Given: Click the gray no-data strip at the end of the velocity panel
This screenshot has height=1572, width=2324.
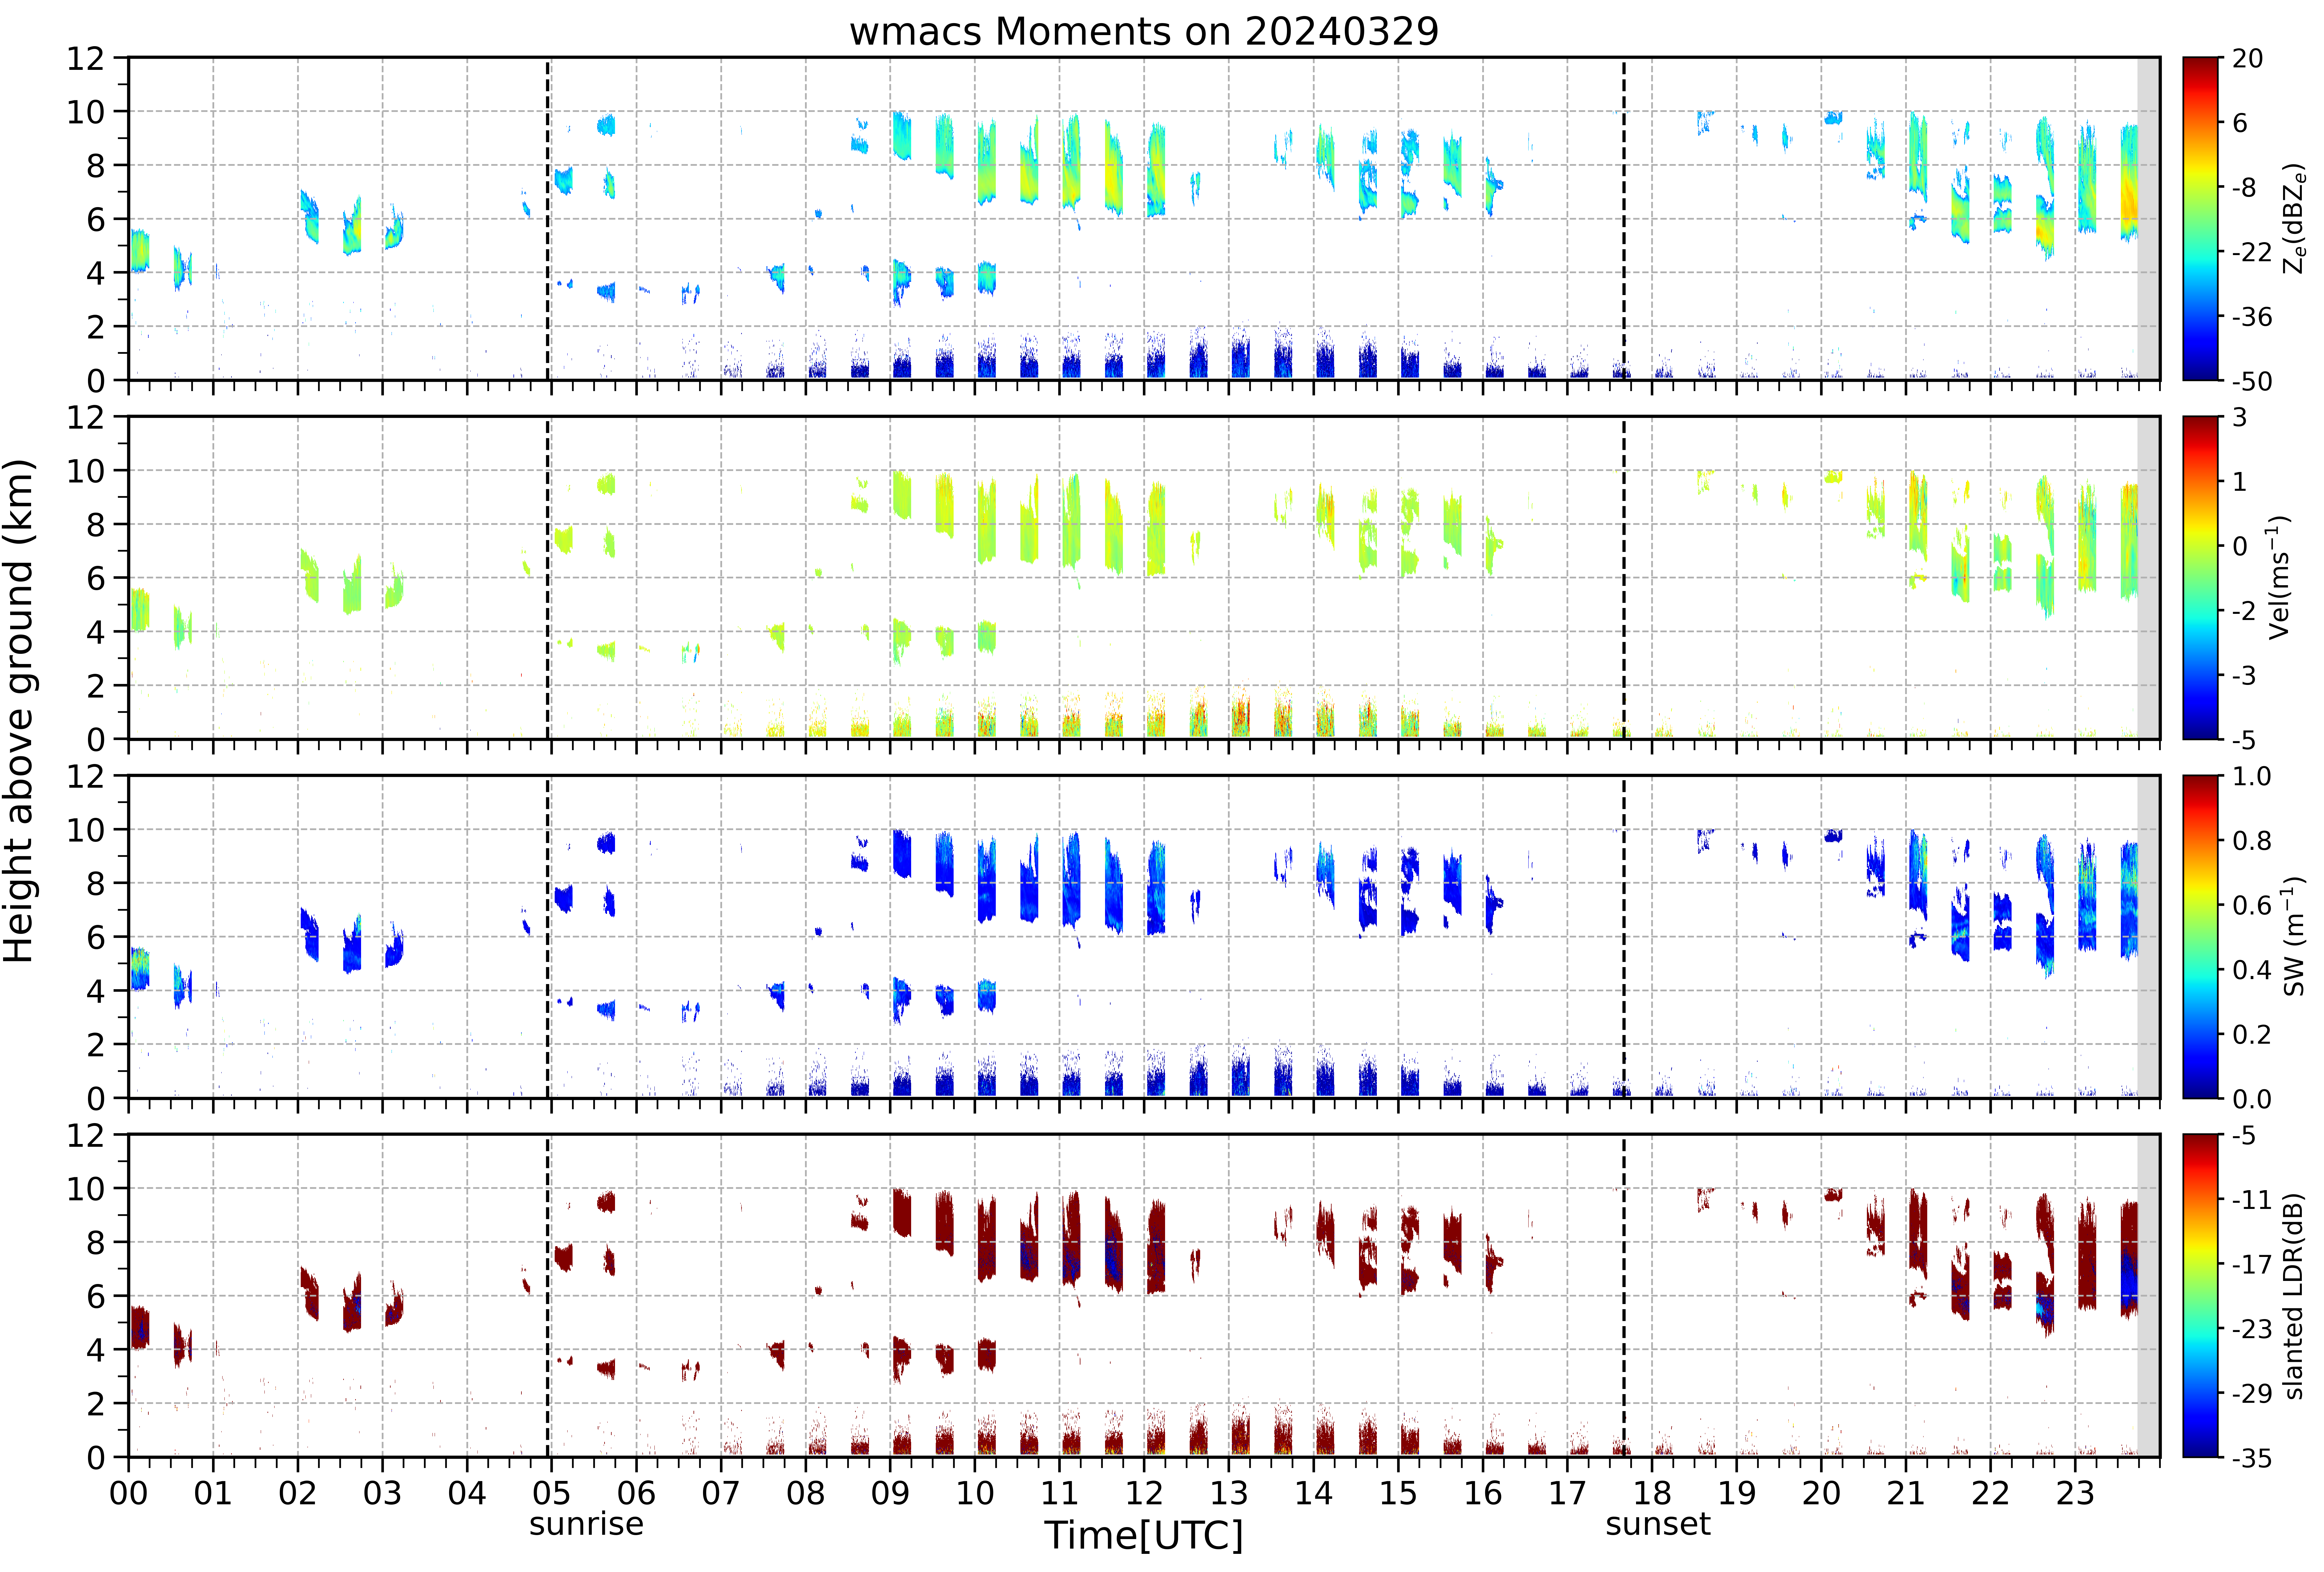Looking at the screenshot, I should click(x=2148, y=578).
